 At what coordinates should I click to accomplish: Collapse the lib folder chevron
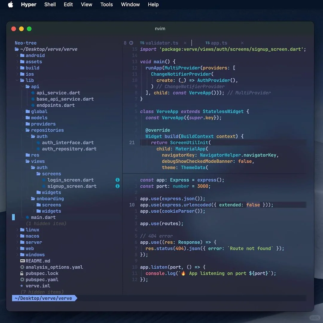tap(17, 80)
